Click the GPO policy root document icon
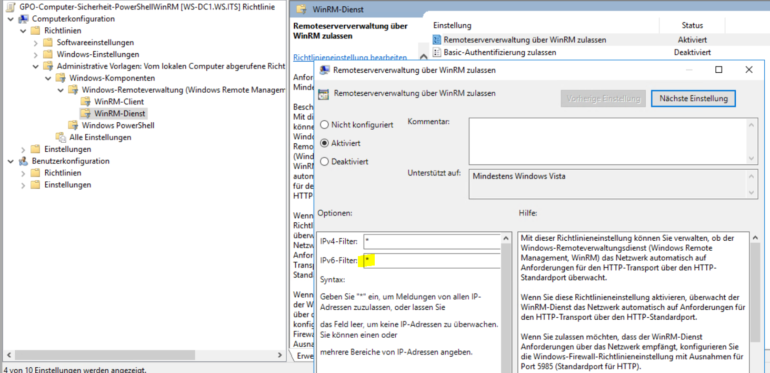 click(x=11, y=7)
